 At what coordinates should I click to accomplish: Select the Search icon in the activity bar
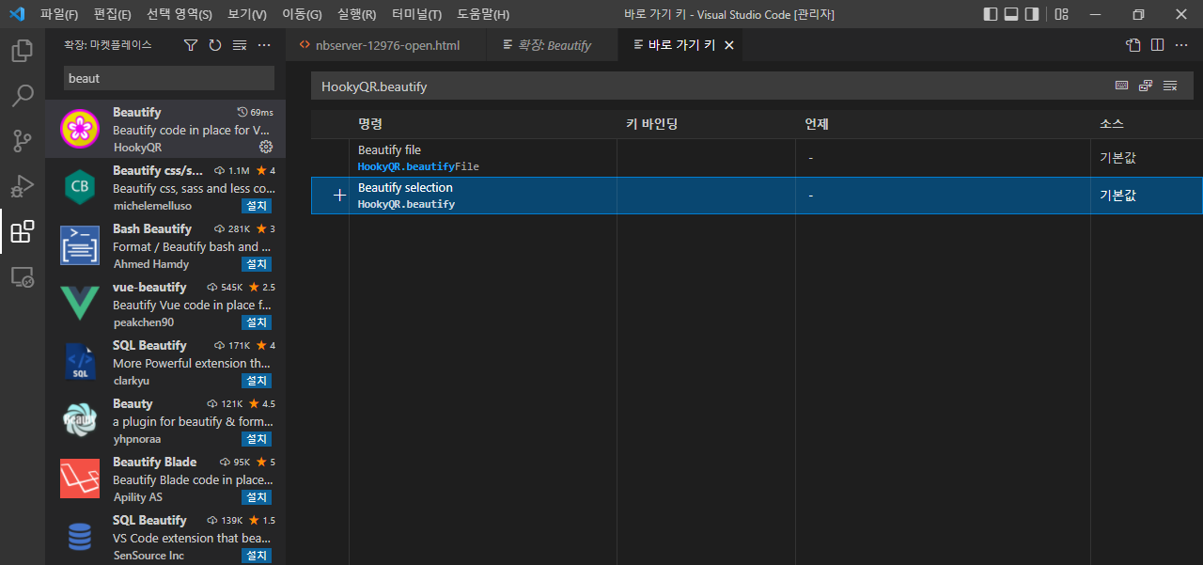(23, 95)
